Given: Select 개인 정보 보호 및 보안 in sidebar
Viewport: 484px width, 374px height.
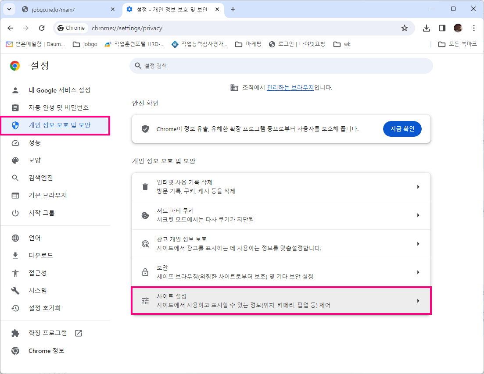Looking at the screenshot, I should (x=56, y=125).
